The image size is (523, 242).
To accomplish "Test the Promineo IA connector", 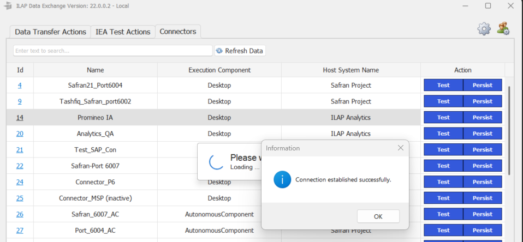I will 443,117.
